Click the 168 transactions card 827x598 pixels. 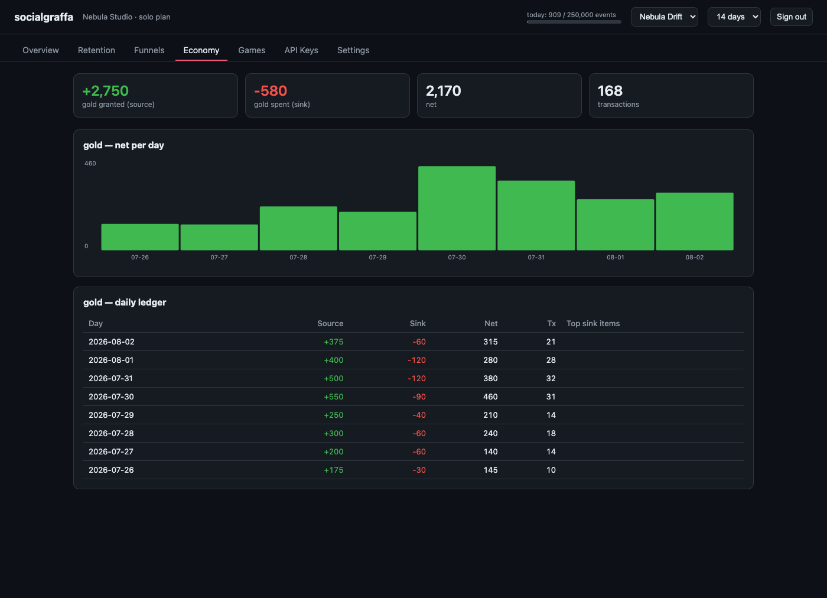pyautogui.click(x=671, y=95)
